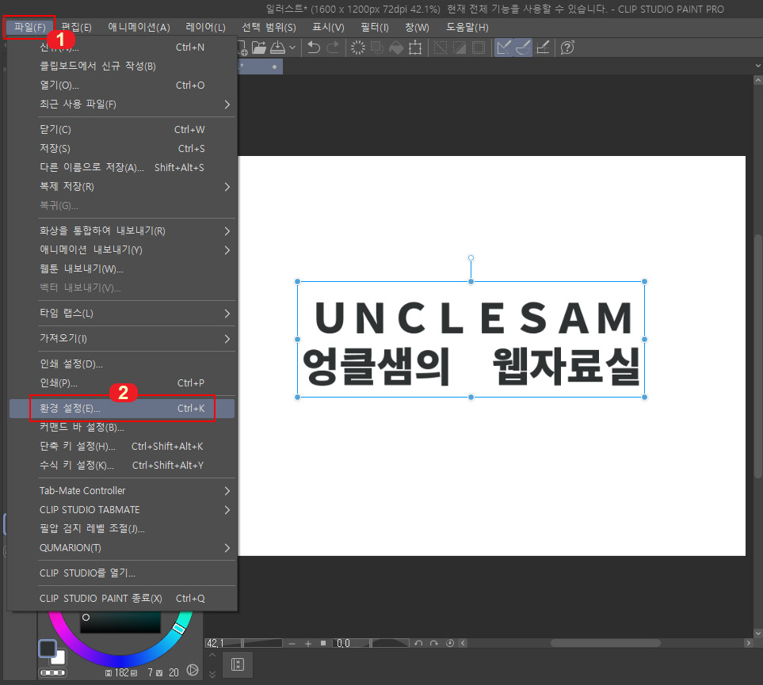Toggle Snap to Grid in the toolbar

point(543,48)
